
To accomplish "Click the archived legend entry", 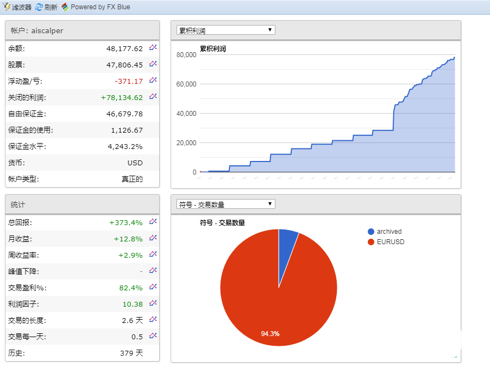I will [389, 232].
